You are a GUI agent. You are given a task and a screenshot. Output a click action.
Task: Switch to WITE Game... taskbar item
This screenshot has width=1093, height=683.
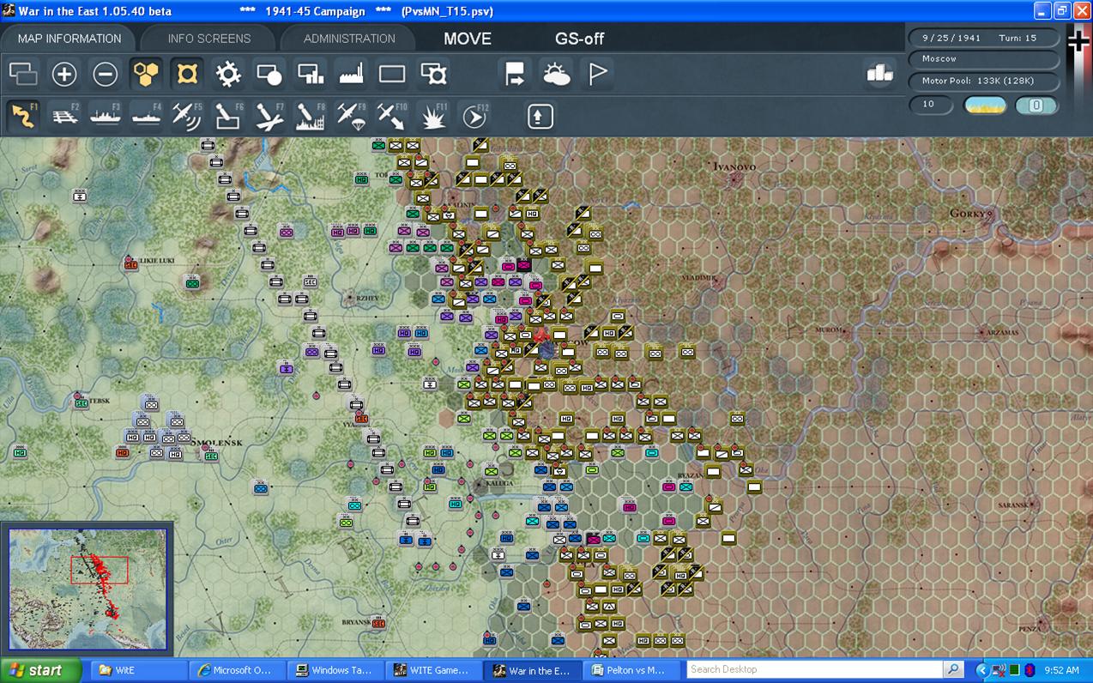pyautogui.click(x=434, y=671)
